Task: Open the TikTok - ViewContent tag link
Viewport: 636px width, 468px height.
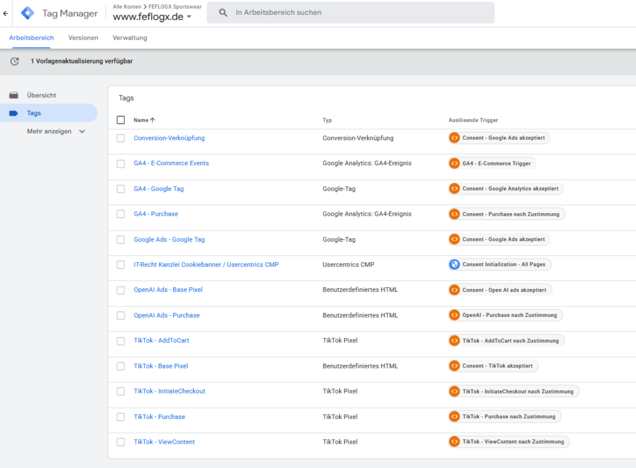Action: (x=164, y=442)
